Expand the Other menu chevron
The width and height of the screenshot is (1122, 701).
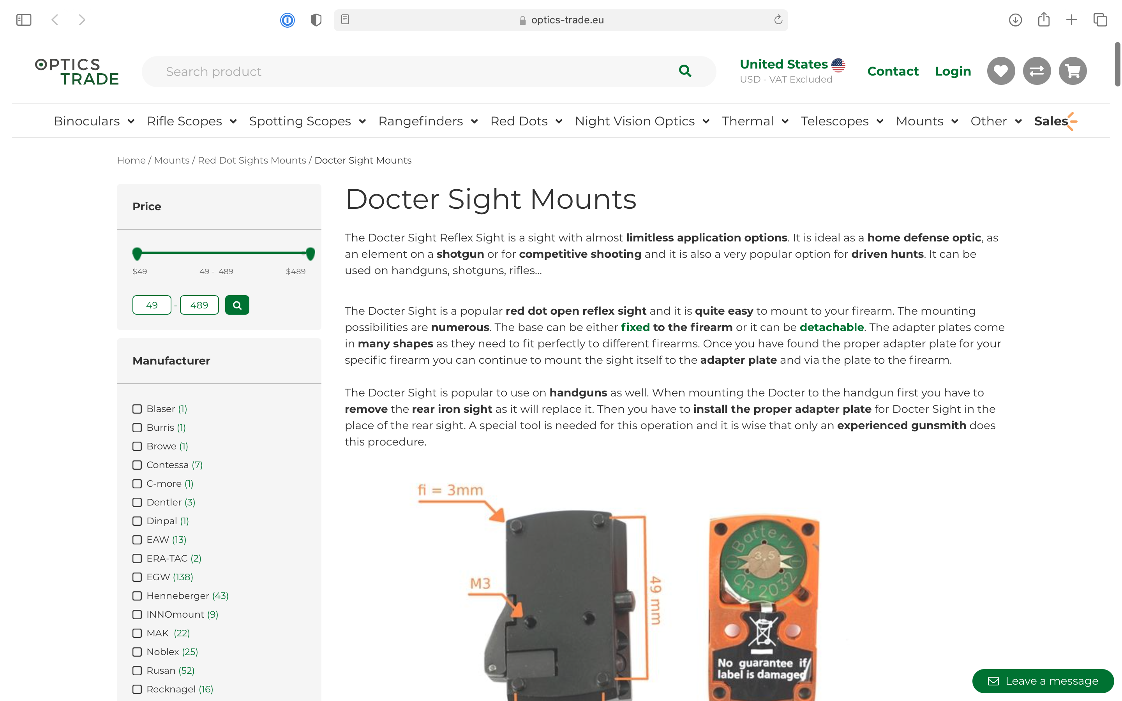pos(1018,122)
